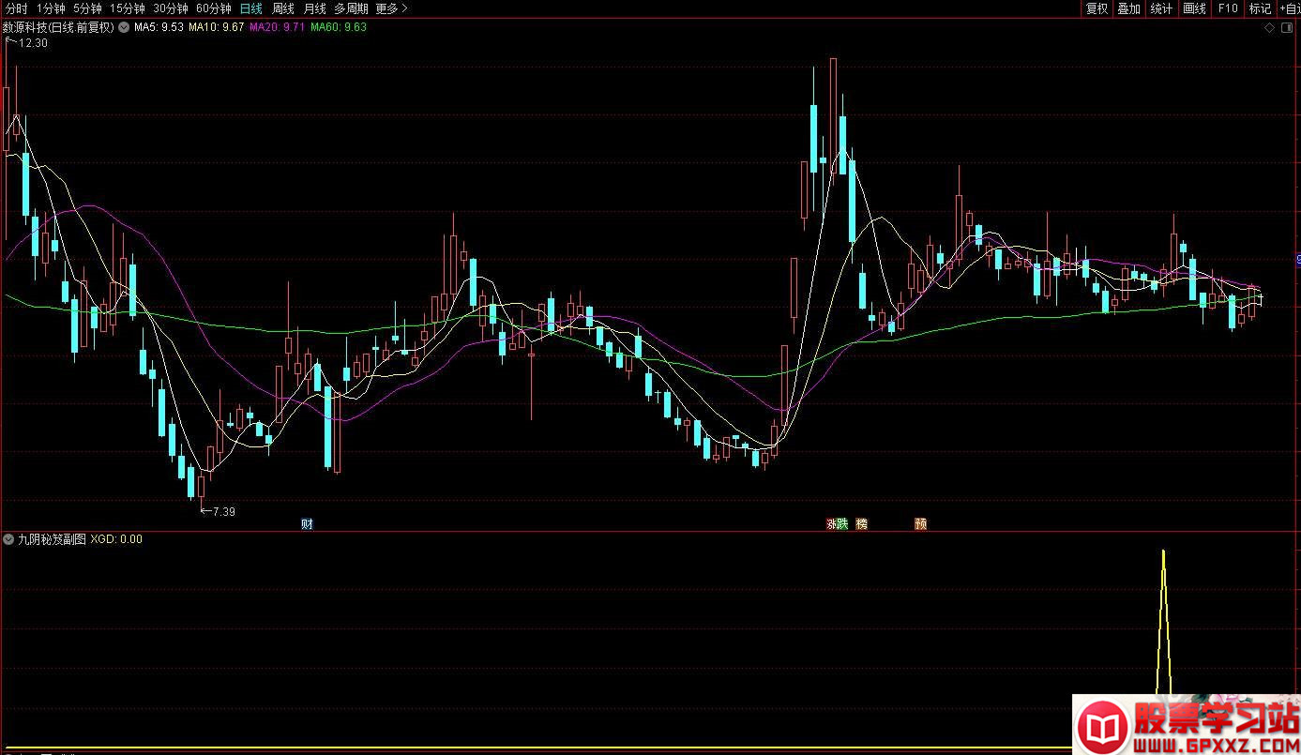Click the XGD: 0.00 value label
Viewport: 1301px width, 755px height.
(x=116, y=539)
